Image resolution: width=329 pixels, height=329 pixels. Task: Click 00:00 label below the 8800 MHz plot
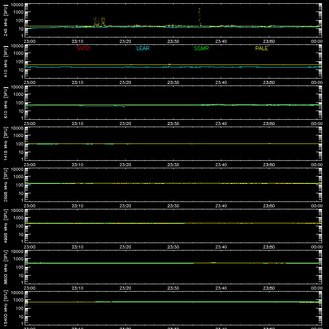pyautogui.click(x=317, y=288)
